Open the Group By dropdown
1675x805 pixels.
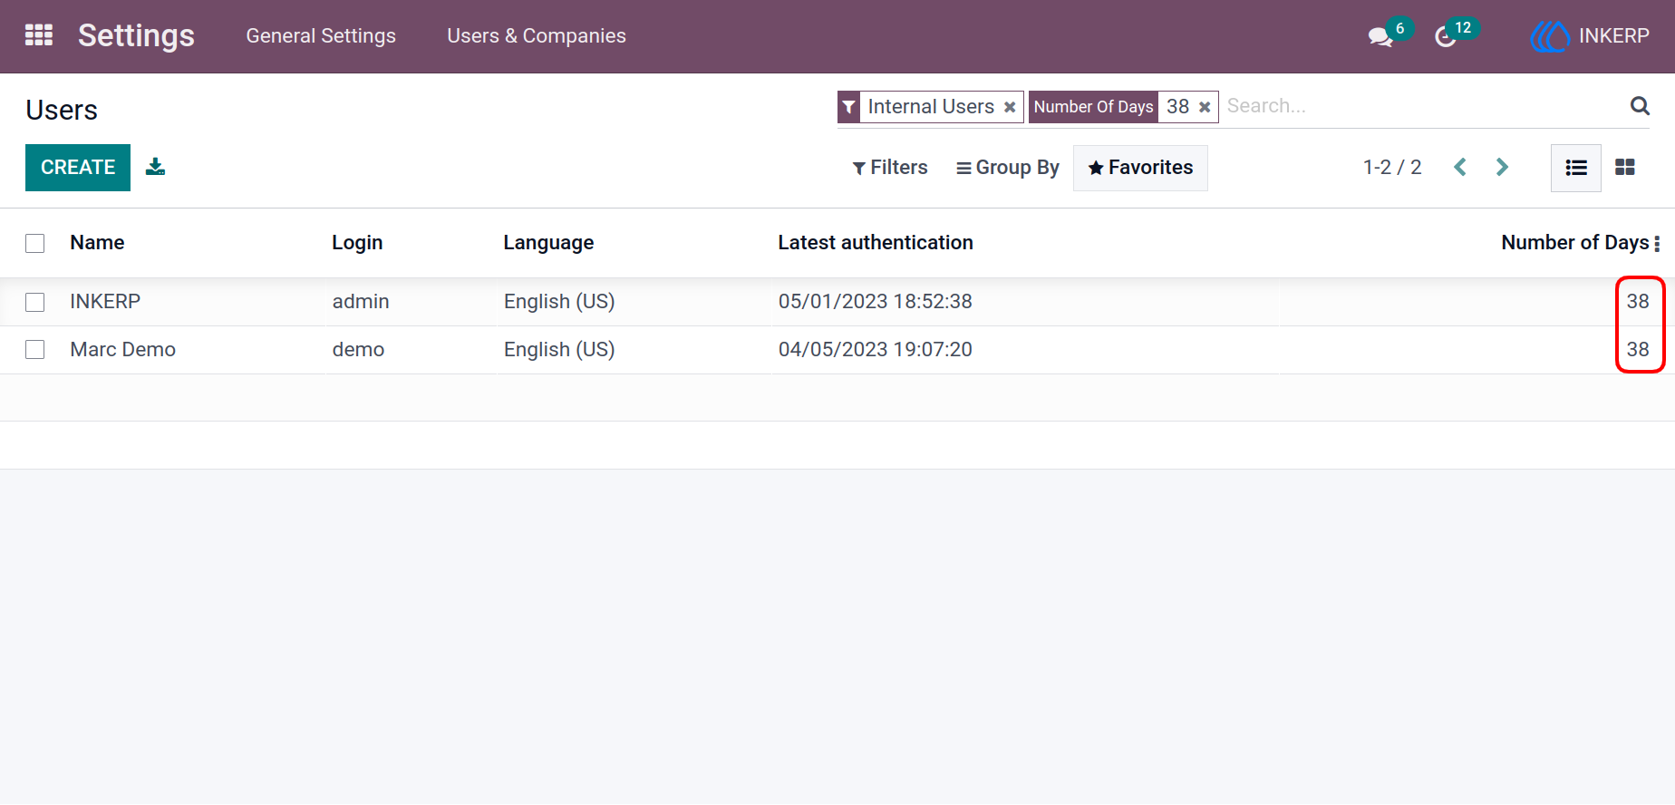[1008, 168]
